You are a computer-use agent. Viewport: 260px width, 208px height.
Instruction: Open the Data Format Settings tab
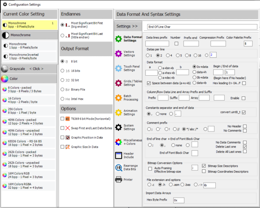pos(129,39)
